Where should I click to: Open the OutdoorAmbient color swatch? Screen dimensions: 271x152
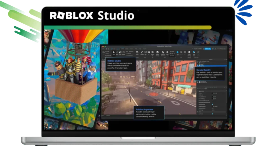(x=213, y=106)
